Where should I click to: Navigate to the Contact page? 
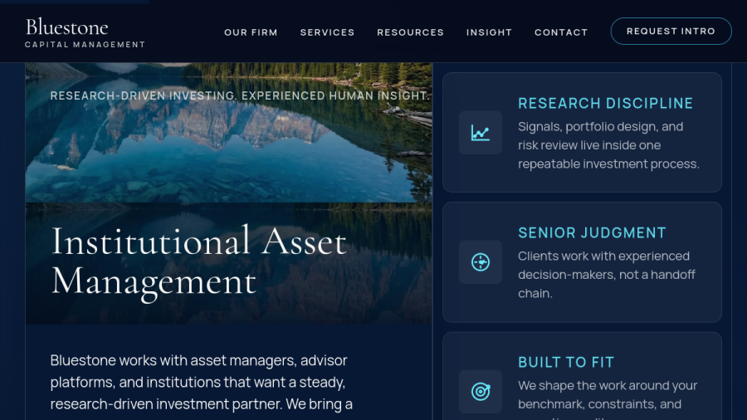[x=561, y=32]
